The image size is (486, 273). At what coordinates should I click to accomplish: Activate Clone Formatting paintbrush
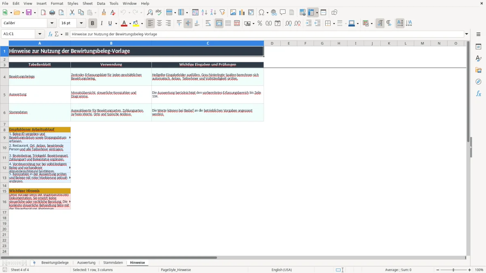[104, 13]
